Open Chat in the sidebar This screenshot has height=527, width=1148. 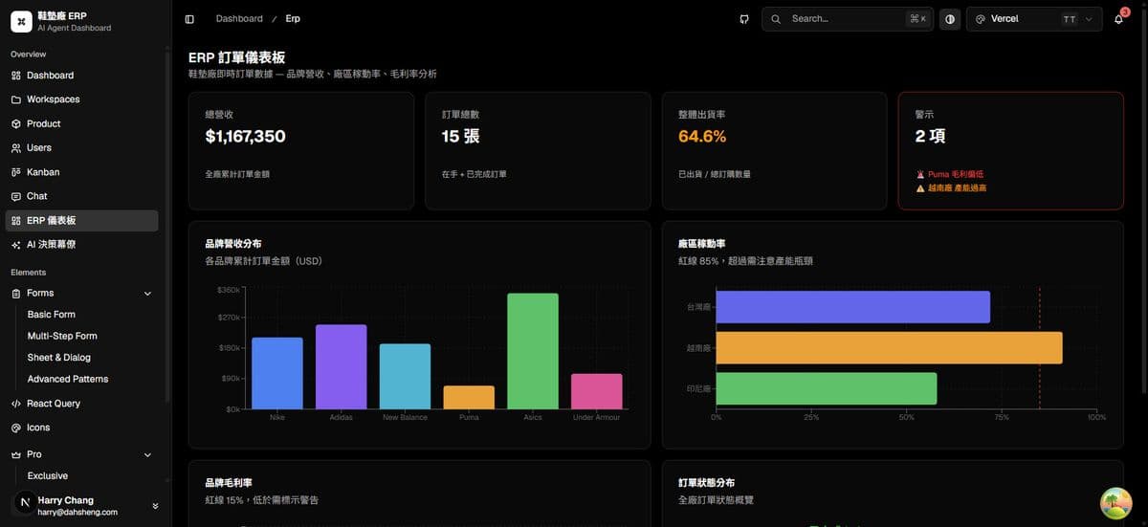pyautogui.click(x=83, y=196)
